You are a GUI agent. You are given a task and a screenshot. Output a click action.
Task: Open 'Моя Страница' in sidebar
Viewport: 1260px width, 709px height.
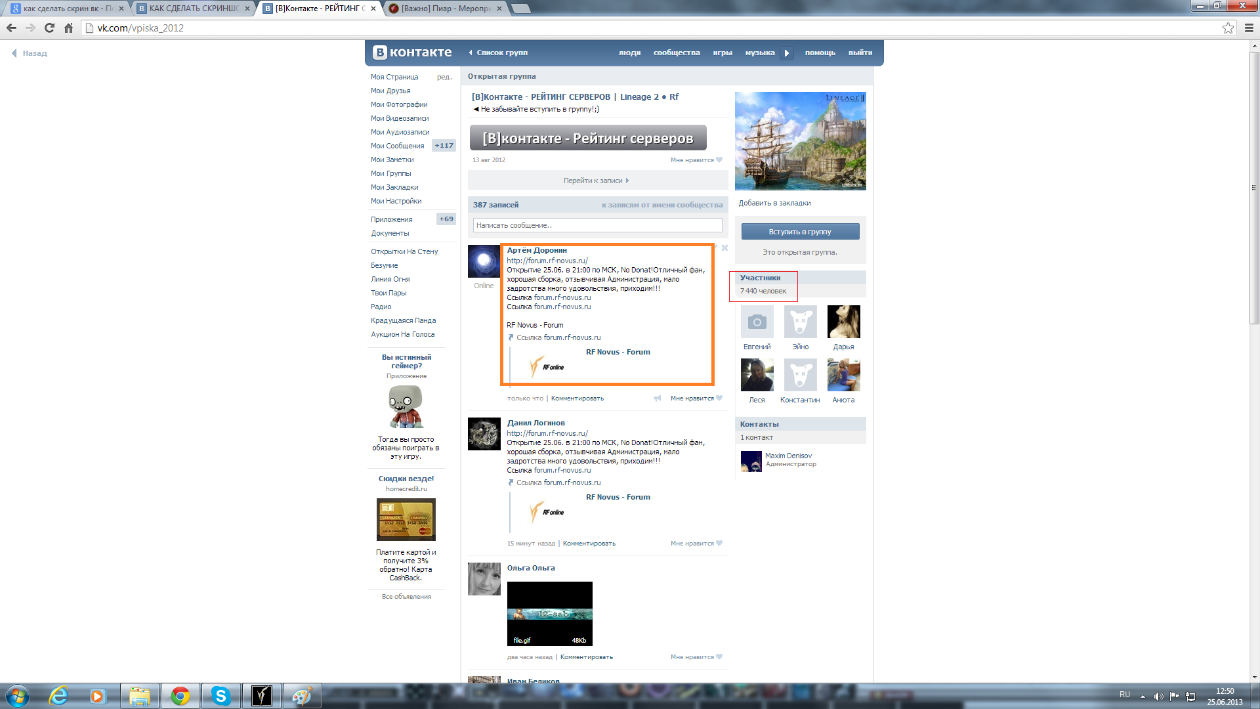(x=394, y=77)
